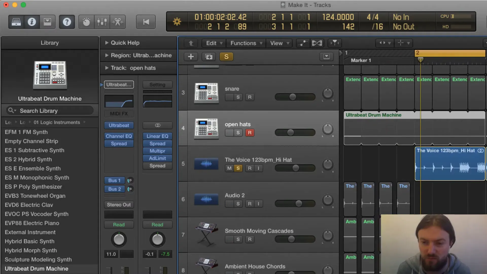Click the Search Library field
Image resolution: width=487 pixels, height=274 pixels.
pos(50,111)
